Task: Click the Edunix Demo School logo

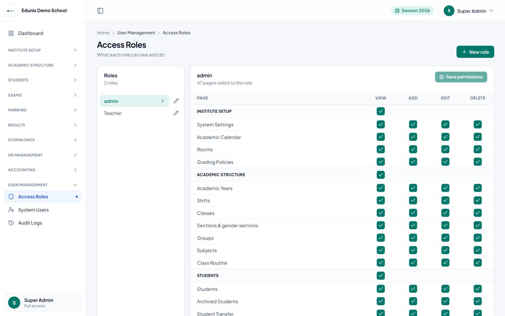Action: pos(11,11)
